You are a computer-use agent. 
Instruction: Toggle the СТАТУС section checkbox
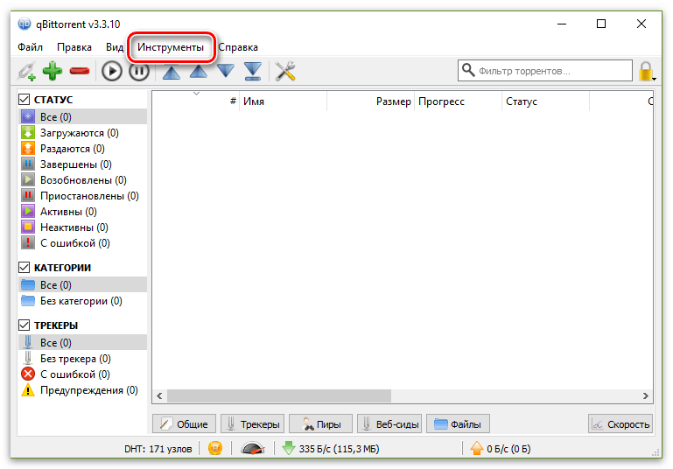coord(24,100)
